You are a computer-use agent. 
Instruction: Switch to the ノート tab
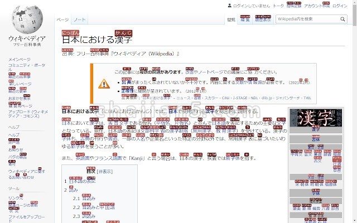(x=79, y=20)
